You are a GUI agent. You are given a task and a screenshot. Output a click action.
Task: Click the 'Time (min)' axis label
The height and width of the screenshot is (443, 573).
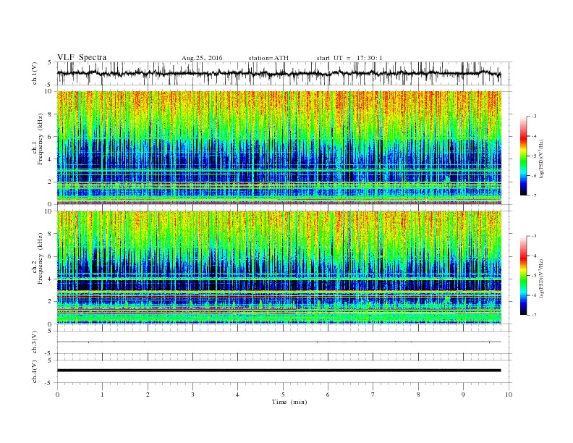289,402
